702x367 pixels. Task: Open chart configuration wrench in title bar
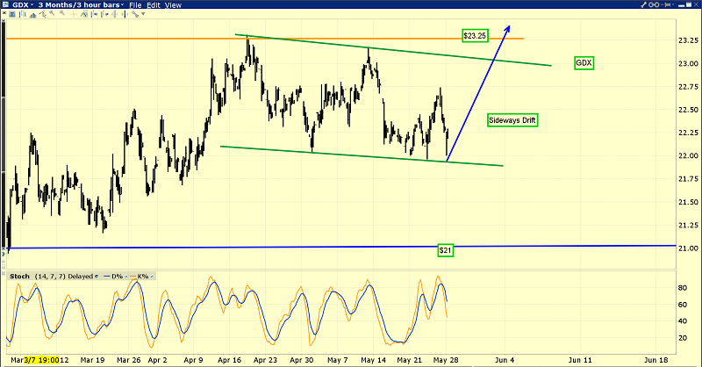tap(643, 4)
